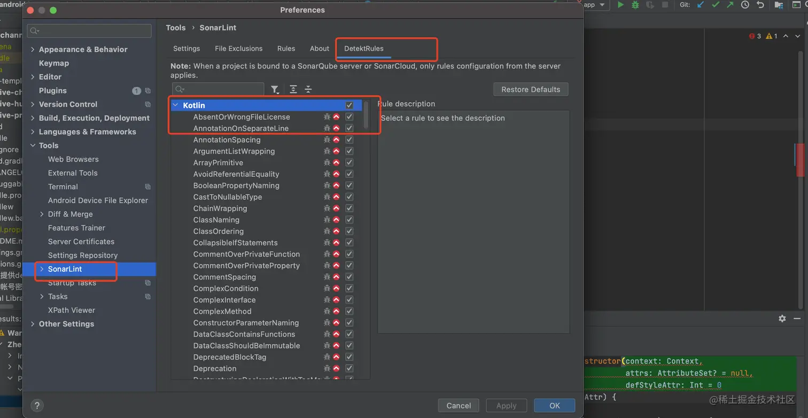The width and height of the screenshot is (808, 418).
Task: Disable the ArgumentListWrapping rule checkbox
Action: [349, 151]
